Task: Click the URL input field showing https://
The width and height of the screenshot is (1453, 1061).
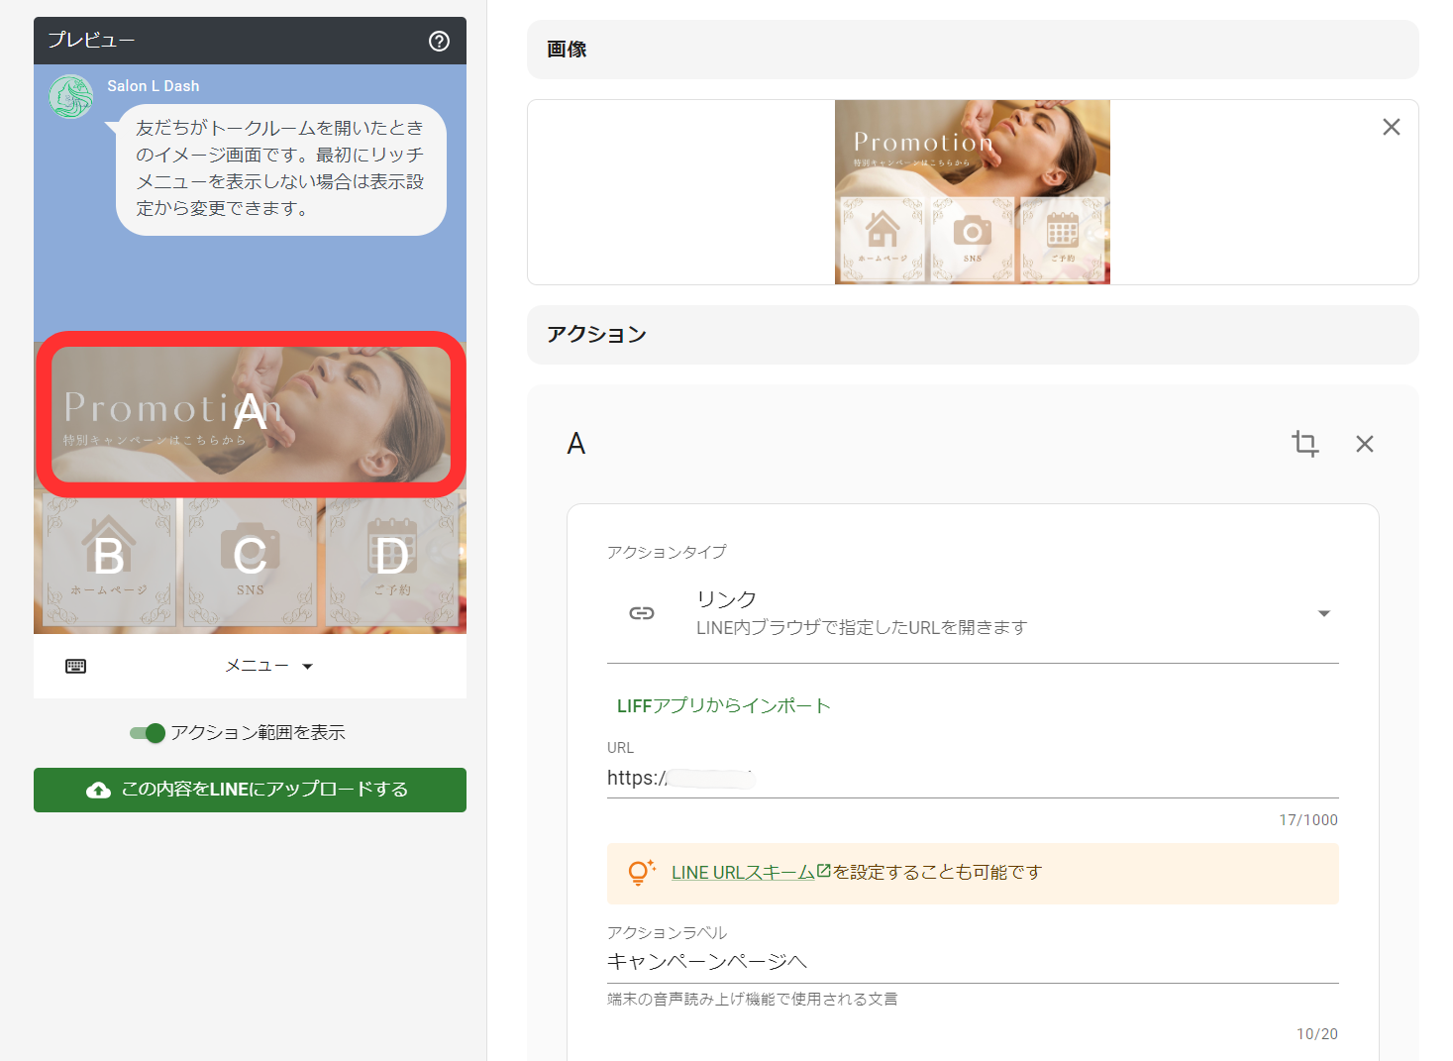Action: pos(792,779)
